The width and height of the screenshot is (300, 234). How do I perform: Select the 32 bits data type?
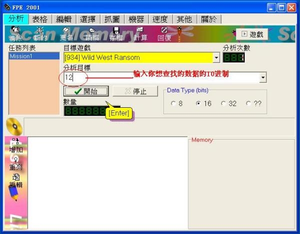point(223,104)
